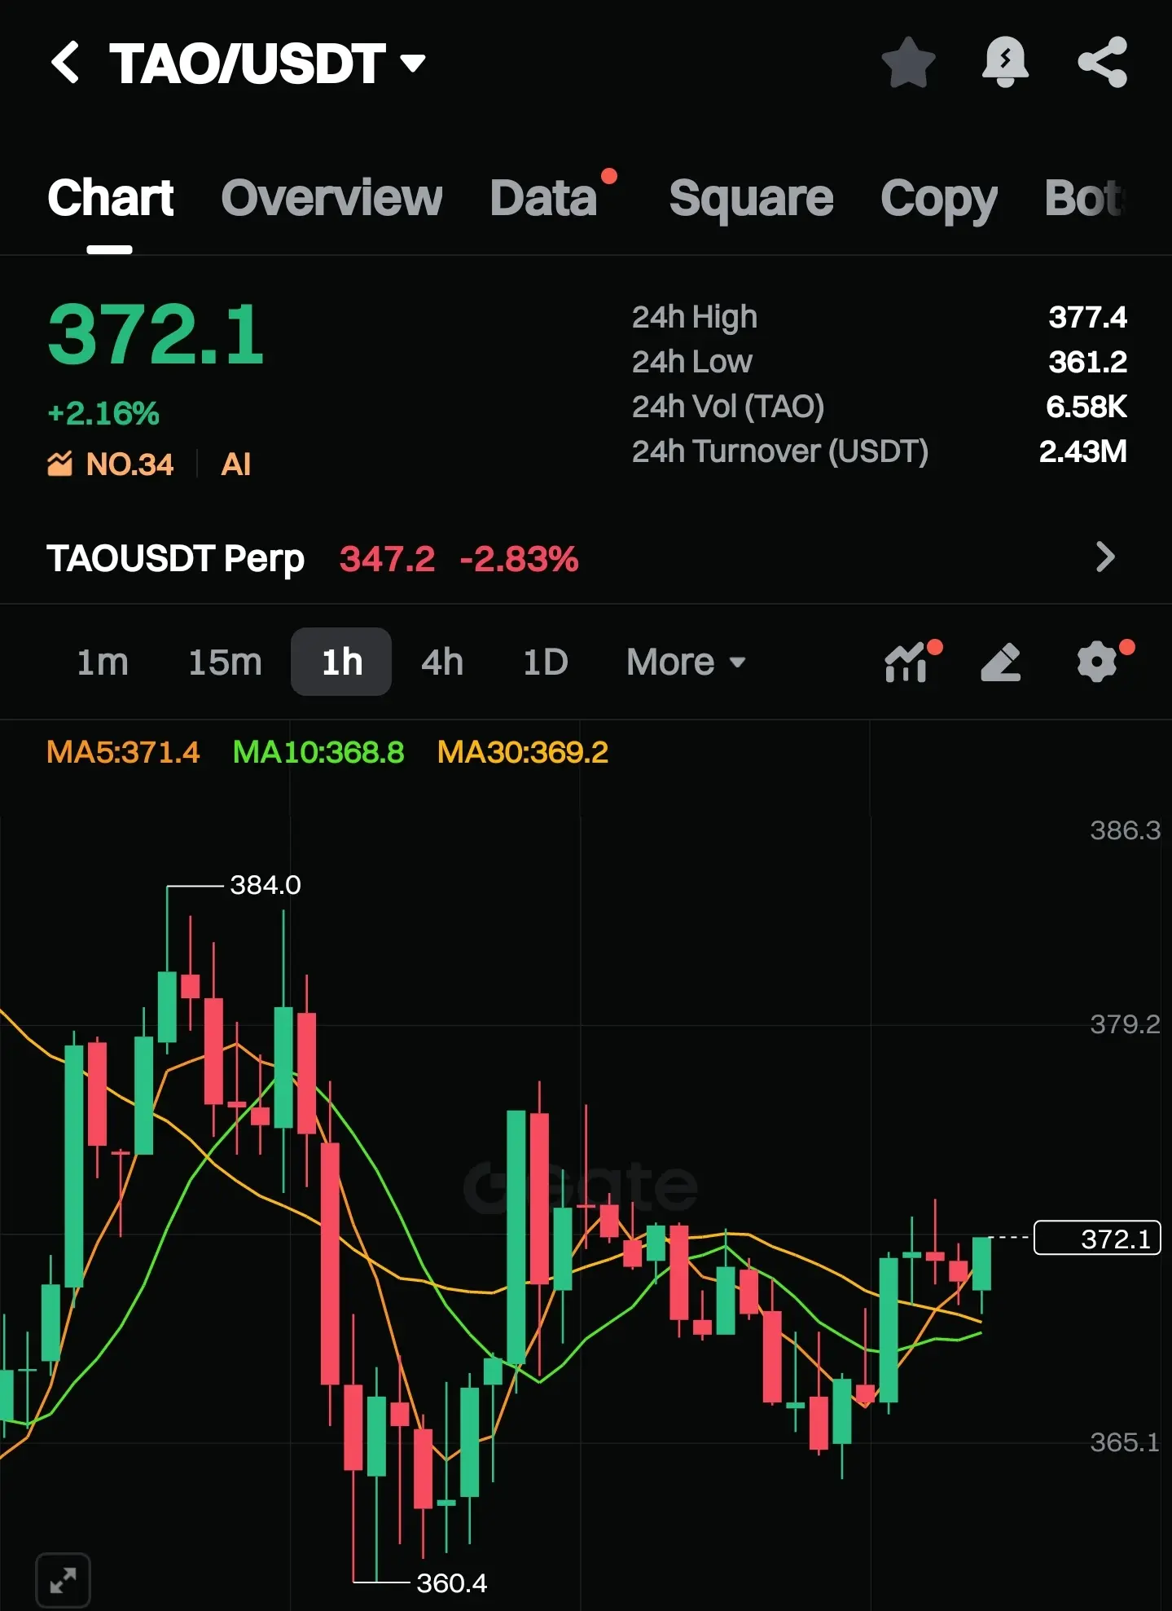Screen dimensions: 1172x1611
Task: Tap the 365.1 price axis label
Action: [1125, 1442]
